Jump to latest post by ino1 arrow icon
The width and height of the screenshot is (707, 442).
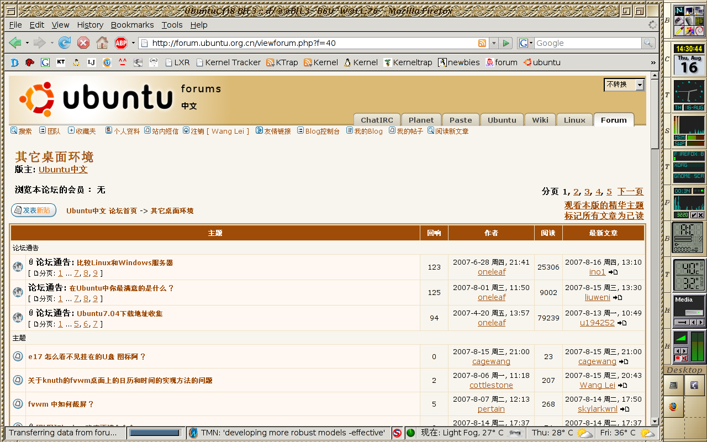pyautogui.click(x=613, y=272)
